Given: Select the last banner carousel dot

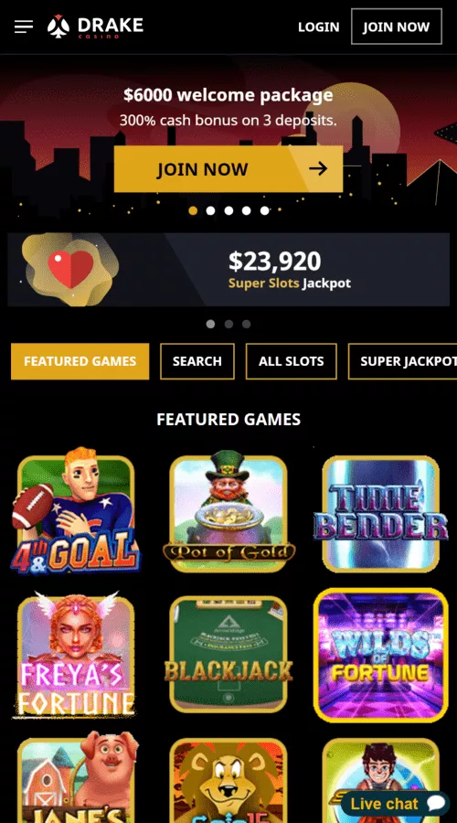Looking at the screenshot, I should click(264, 210).
